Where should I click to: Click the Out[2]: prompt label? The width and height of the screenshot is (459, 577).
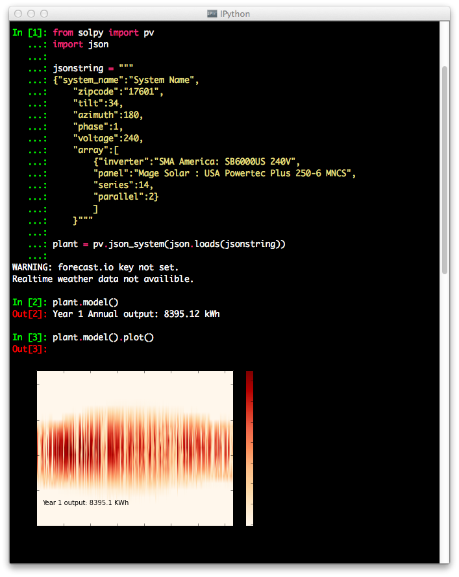pos(30,314)
